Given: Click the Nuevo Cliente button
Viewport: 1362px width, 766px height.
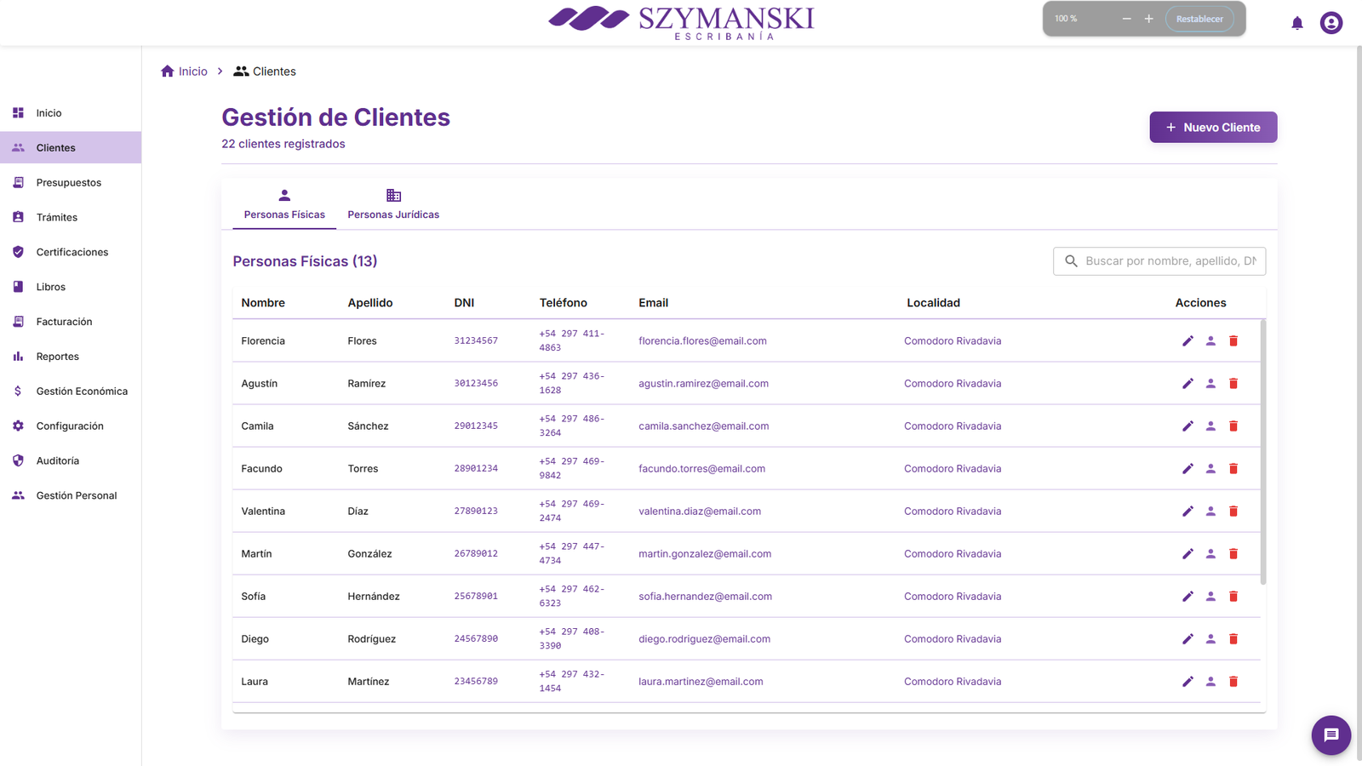Looking at the screenshot, I should (1213, 128).
